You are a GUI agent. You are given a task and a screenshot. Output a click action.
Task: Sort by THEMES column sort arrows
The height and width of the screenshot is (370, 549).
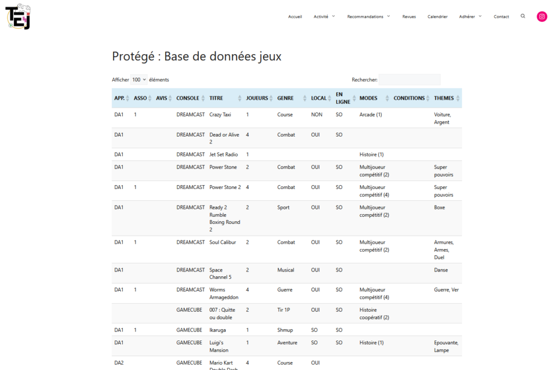(458, 99)
